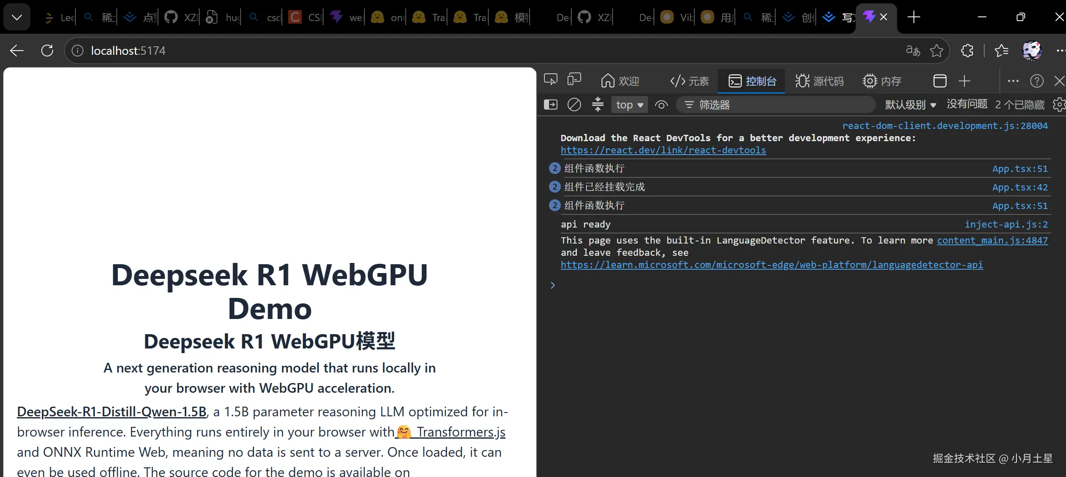Open the tab actions menu chevron
The width and height of the screenshot is (1066, 477).
17,17
